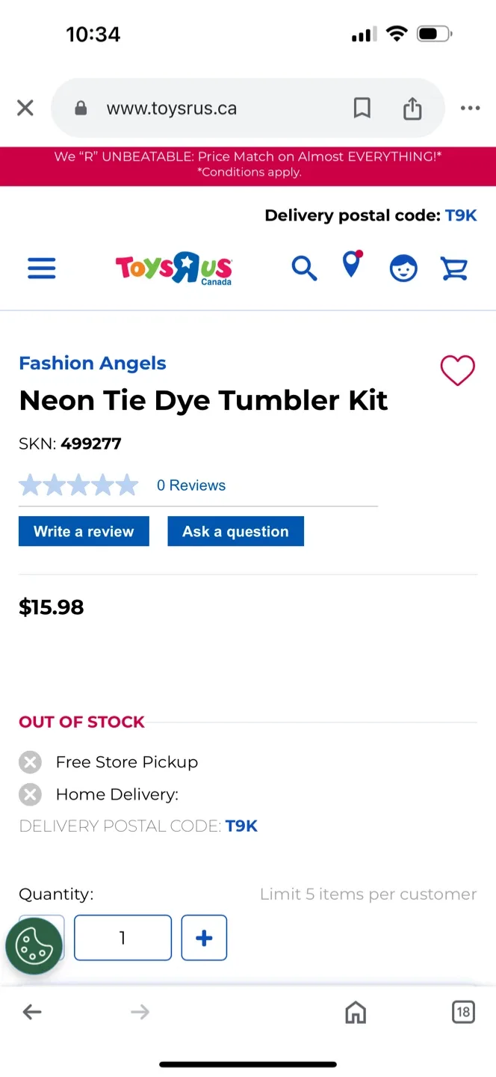Open the browser tabs switcher showing 18
The height and width of the screenshot is (1077, 496).
[463, 1013]
